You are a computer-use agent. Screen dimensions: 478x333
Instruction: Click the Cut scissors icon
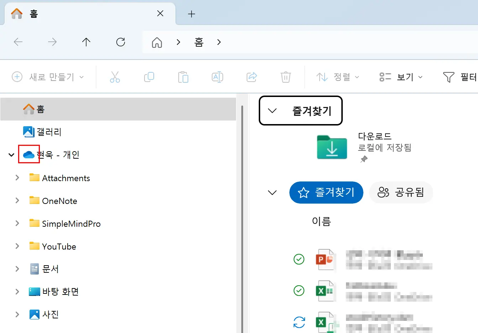(115, 77)
